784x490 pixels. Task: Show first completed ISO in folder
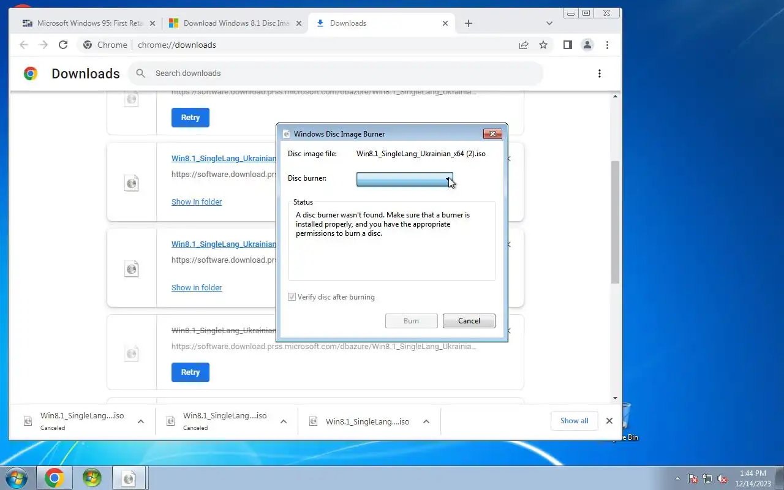pyautogui.click(x=197, y=202)
